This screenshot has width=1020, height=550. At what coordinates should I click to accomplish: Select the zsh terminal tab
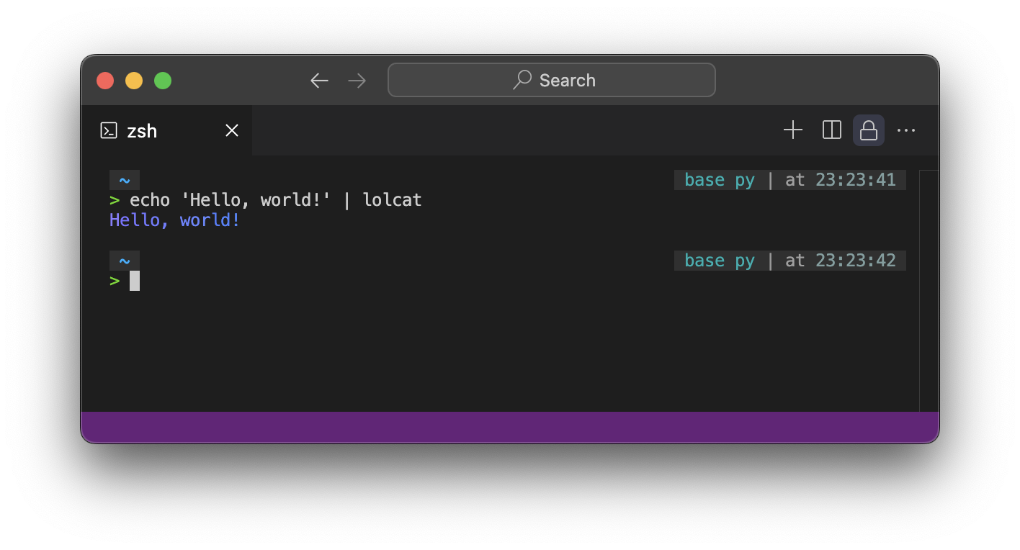pos(167,130)
